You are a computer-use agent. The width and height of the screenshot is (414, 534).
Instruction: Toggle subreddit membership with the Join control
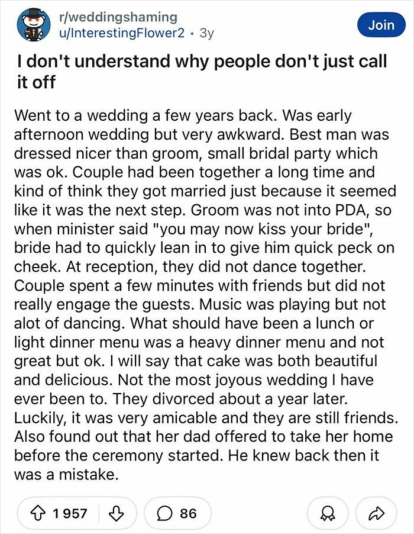point(381,25)
